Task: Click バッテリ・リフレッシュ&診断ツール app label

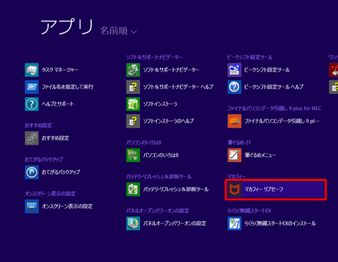Action: [176, 189]
